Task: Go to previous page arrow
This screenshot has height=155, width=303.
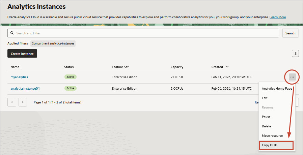Action: pyautogui.click(x=12, y=102)
